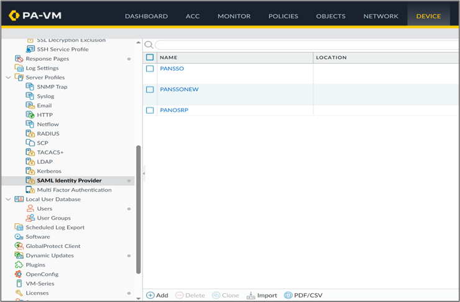Click the Add button
This screenshot has height=302, width=460.
(x=157, y=296)
